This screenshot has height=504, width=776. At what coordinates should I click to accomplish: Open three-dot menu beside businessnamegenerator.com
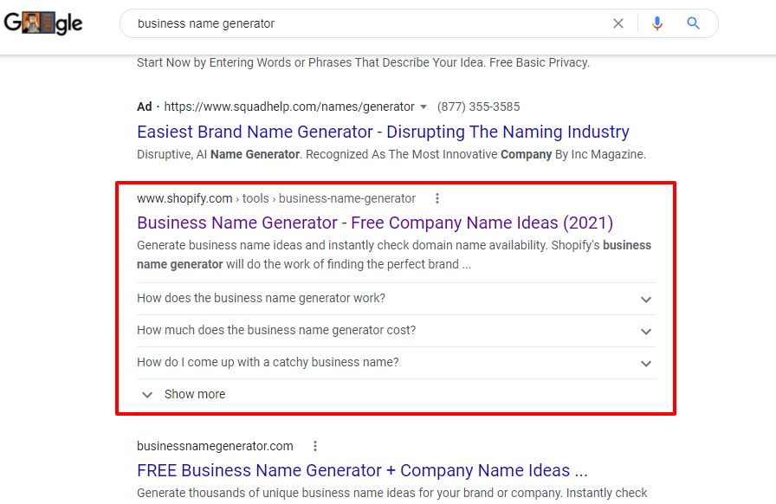click(x=315, y=446)
